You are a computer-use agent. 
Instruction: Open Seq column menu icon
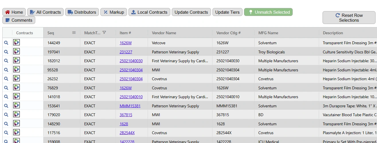click(74, 33)
